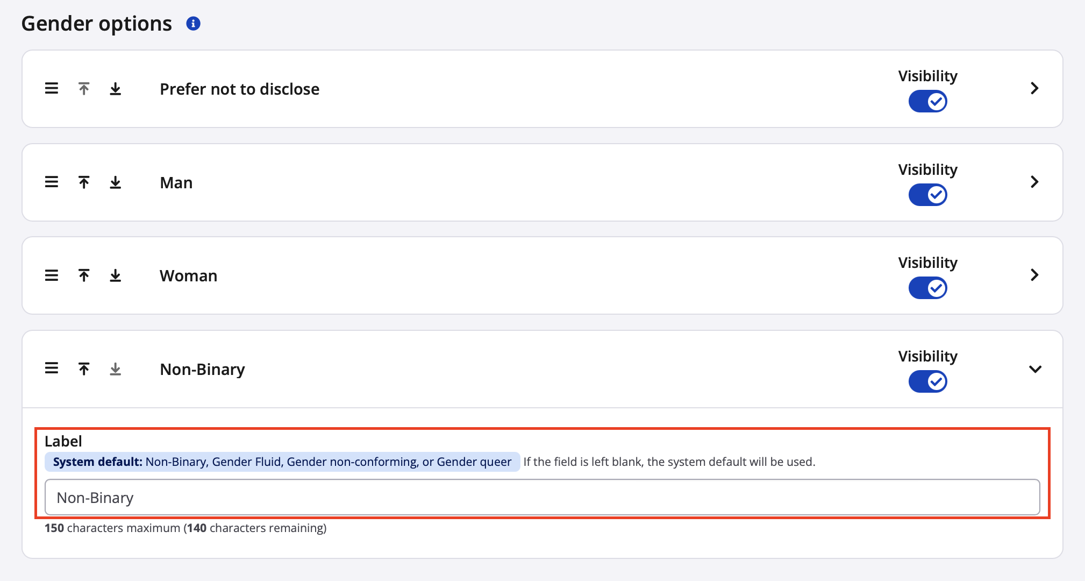Image resolution: width=1085 pixels, height=581 pixels.
Task: Disable visibility of the Man option
Action: 927,195
